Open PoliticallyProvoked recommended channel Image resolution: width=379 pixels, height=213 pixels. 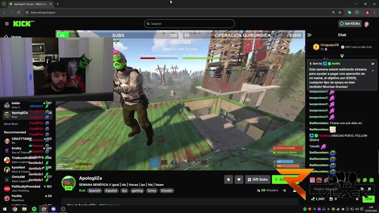(x=28, y=188)
